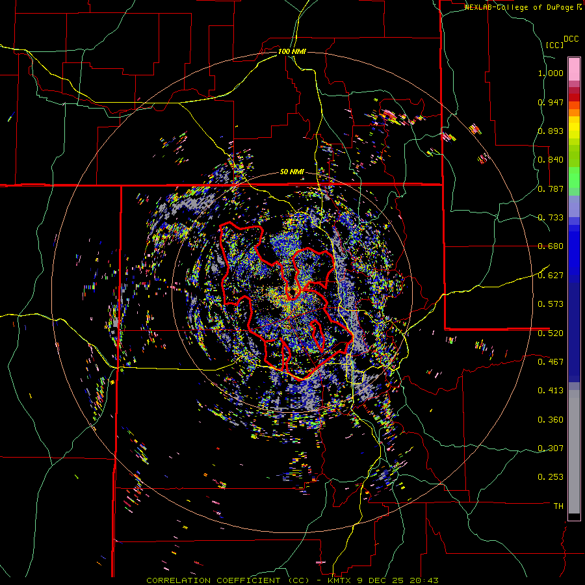The height and width of the screenshot is (585, 585).
Task: Pick the pink top segment of color bar
Action: [574, 69]
